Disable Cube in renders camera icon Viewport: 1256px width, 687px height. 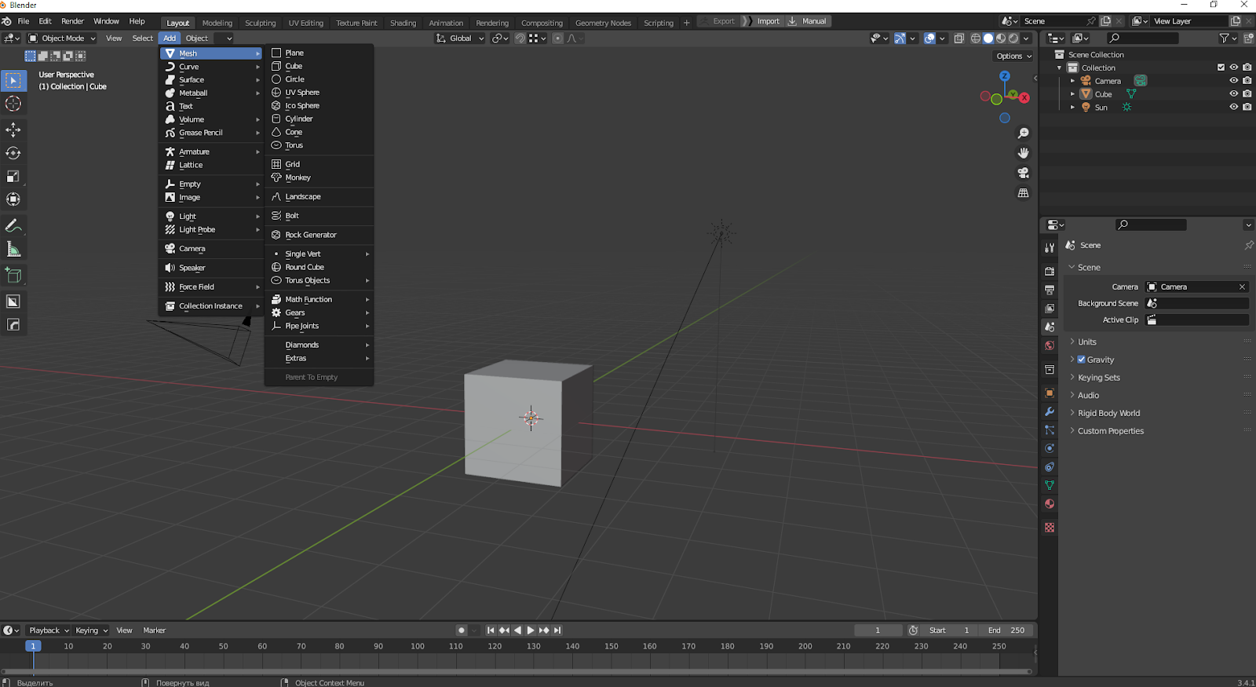[x=1247, y=94]
